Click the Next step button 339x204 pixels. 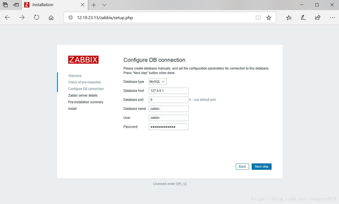[261, 167]
